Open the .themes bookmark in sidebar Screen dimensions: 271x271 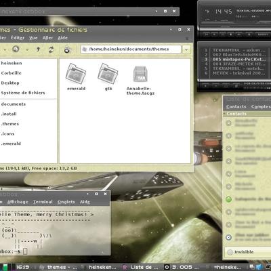click(10, 124)
